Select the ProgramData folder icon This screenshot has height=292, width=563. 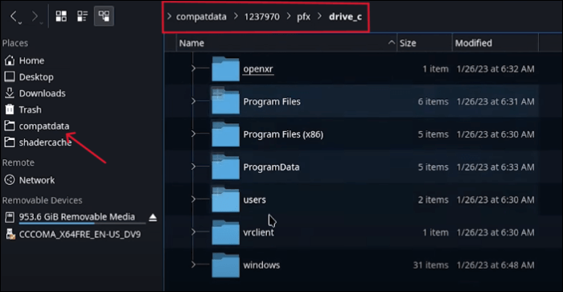click(225, 167)
